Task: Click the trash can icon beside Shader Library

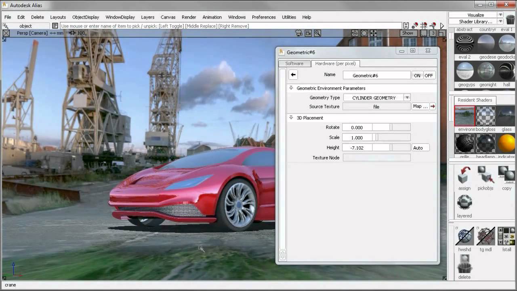Action: (511, 19)
